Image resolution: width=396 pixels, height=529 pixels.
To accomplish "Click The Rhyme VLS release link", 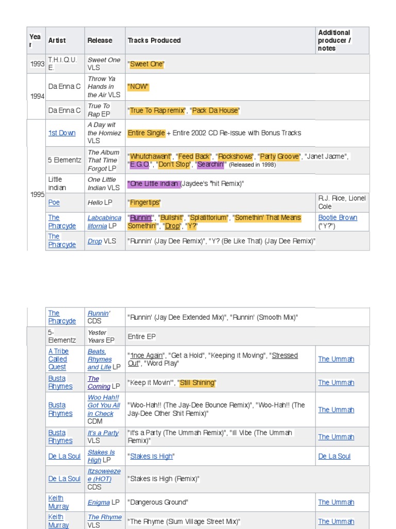I will pos(105,517).
